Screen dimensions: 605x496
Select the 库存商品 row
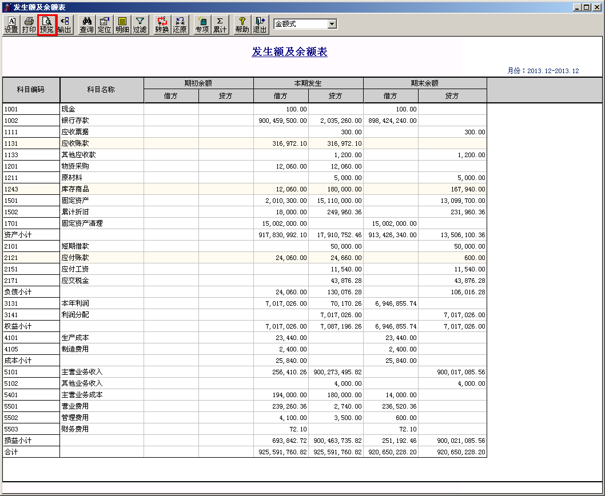point(245,189)
